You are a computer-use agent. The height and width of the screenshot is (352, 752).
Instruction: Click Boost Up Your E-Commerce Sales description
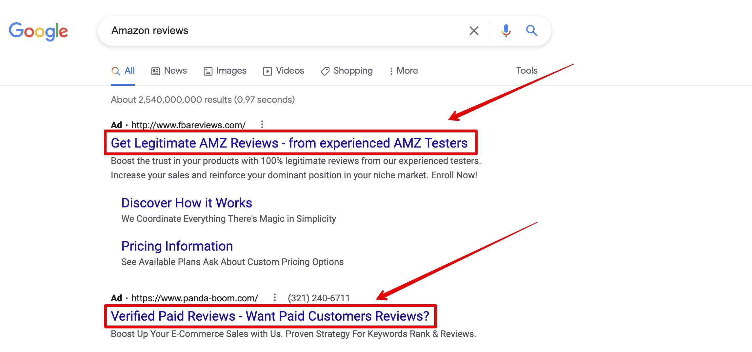click(293, 334)
